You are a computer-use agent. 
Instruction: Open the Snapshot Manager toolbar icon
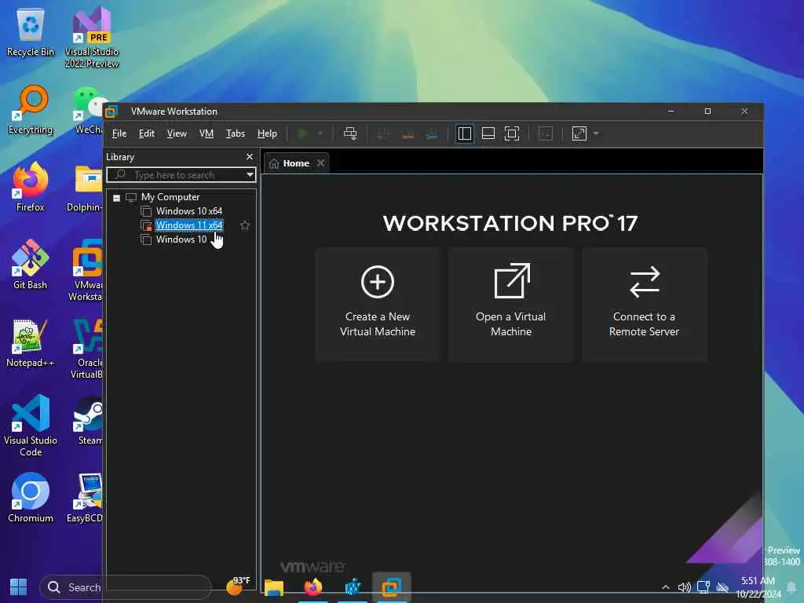click(x=432, y=134)
